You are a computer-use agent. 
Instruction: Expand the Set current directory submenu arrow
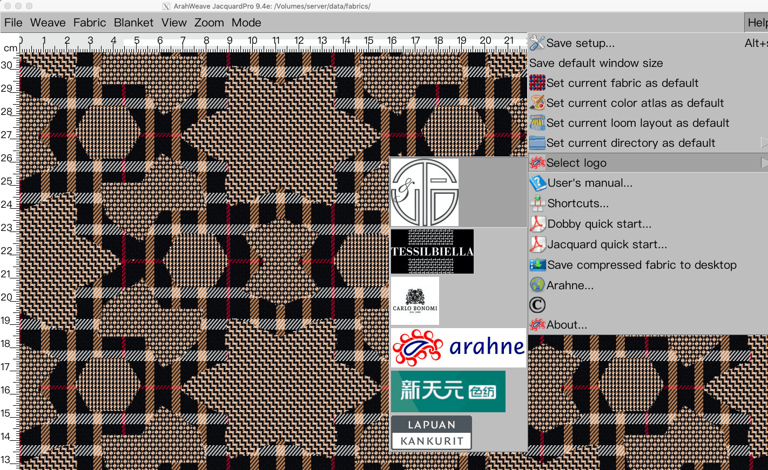(764, 142)
